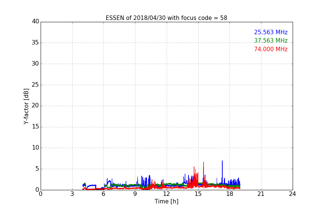Viewport: 325px width, 217px height.
Task: Click the 'Time [h]' axis label
Action: (166, 201)
